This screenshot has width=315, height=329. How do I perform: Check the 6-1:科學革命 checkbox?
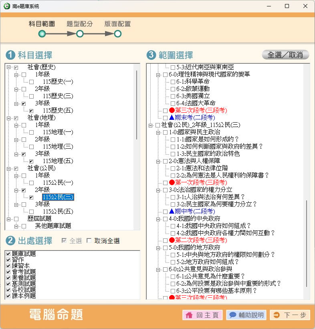tap(173, 82)
